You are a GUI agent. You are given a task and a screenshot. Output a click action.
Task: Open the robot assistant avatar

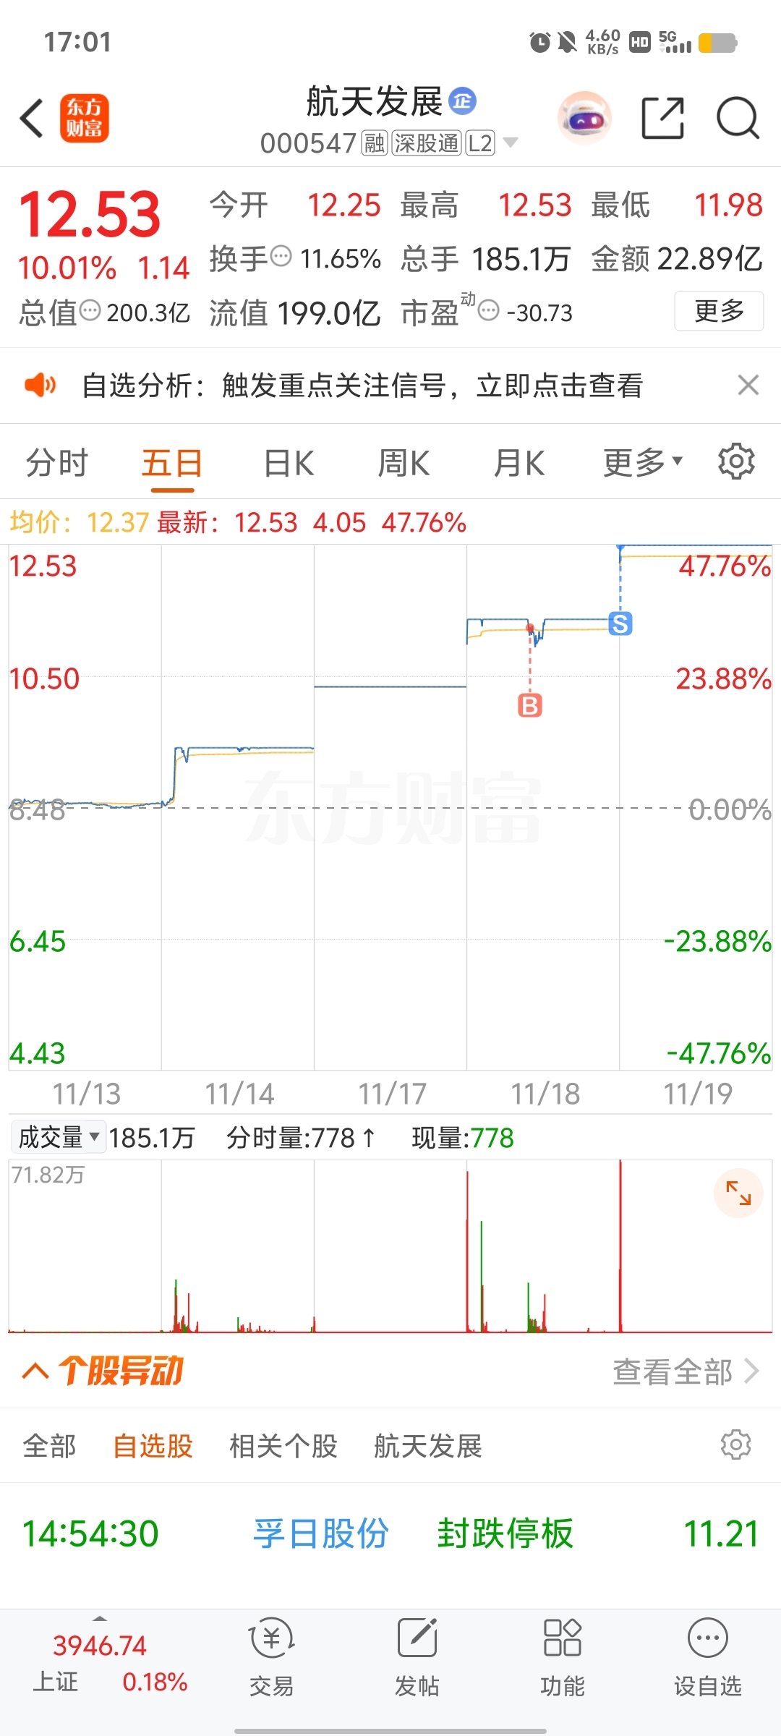584,118
